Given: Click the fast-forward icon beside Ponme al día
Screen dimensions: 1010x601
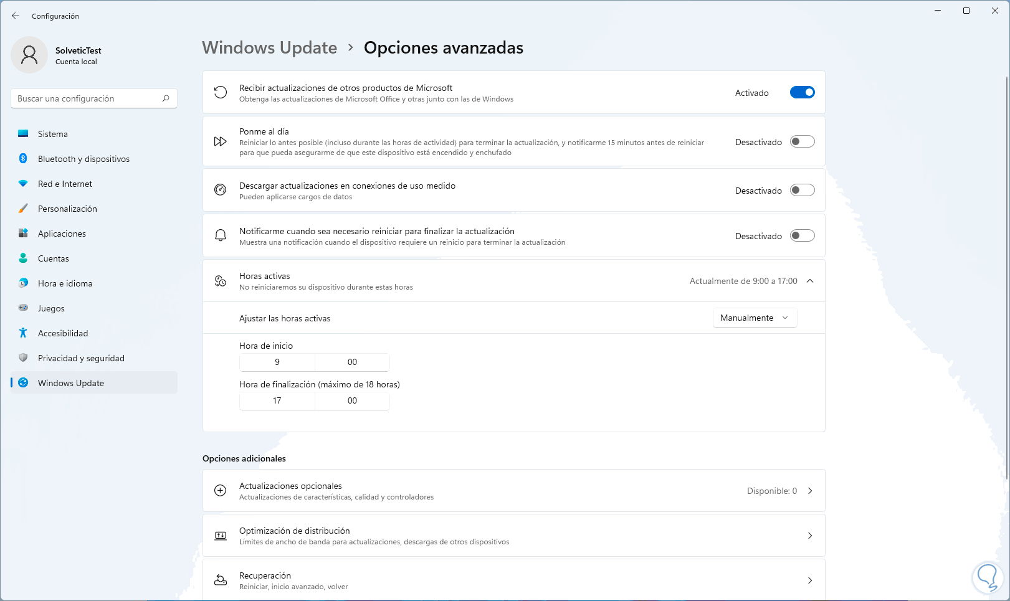Looking at the screenshot, I should pos(221,141).
